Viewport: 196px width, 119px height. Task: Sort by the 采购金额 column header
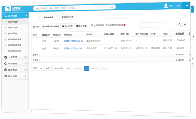click(180, 34)
